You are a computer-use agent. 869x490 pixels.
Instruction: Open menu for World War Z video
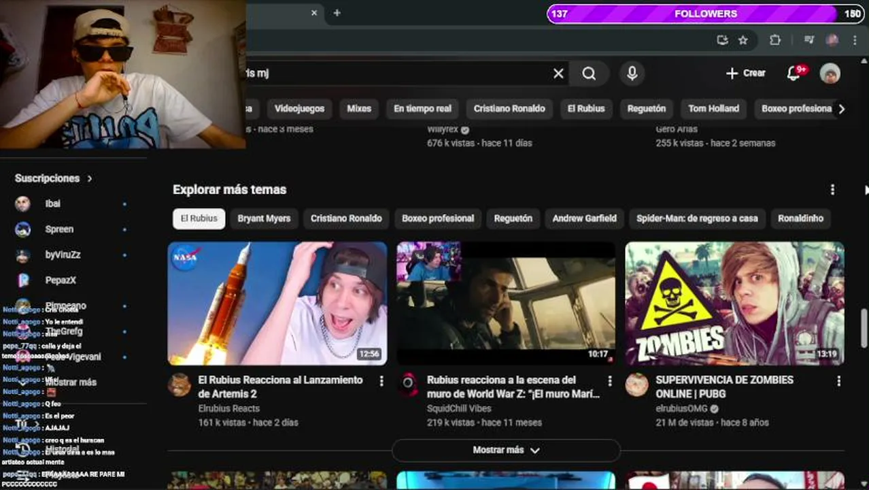tap(610, 381)
